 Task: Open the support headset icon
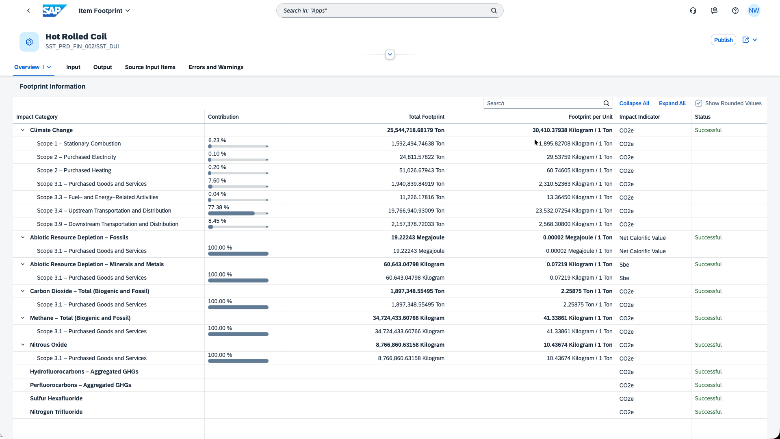[x=693, y=11]
